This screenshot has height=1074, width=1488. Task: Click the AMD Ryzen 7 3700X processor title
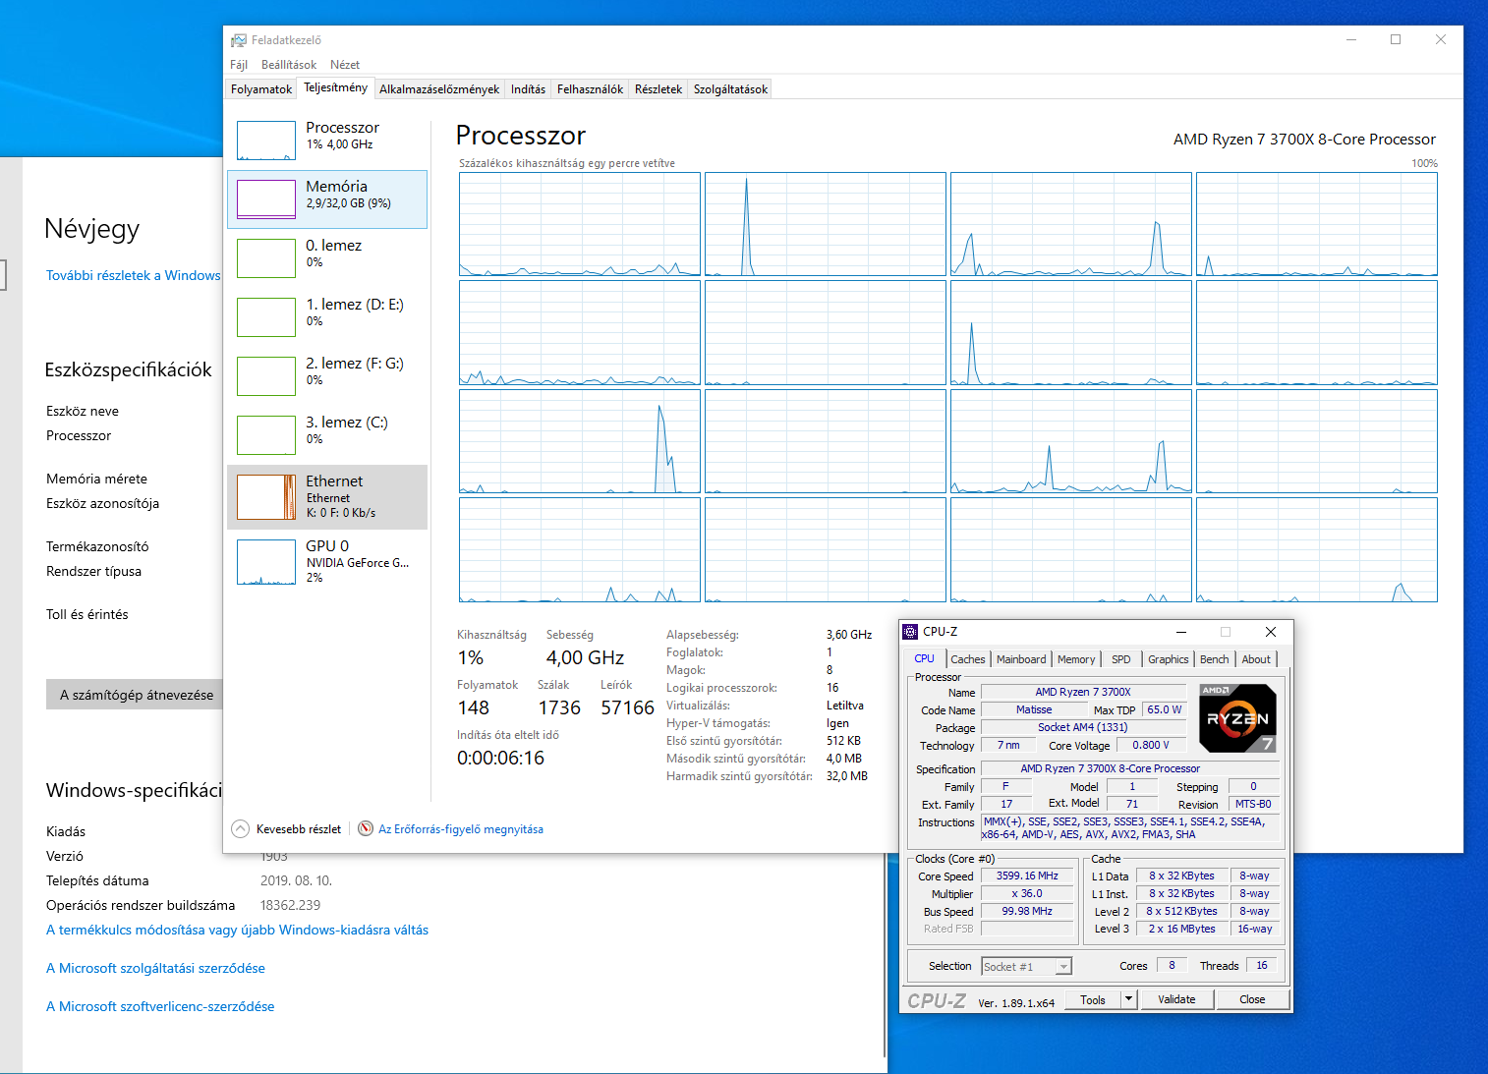(x=1304, y=140)
